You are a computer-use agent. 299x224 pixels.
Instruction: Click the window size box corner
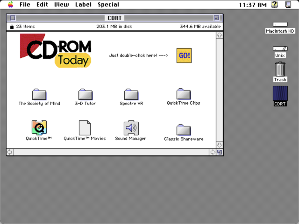coord(220,152)
